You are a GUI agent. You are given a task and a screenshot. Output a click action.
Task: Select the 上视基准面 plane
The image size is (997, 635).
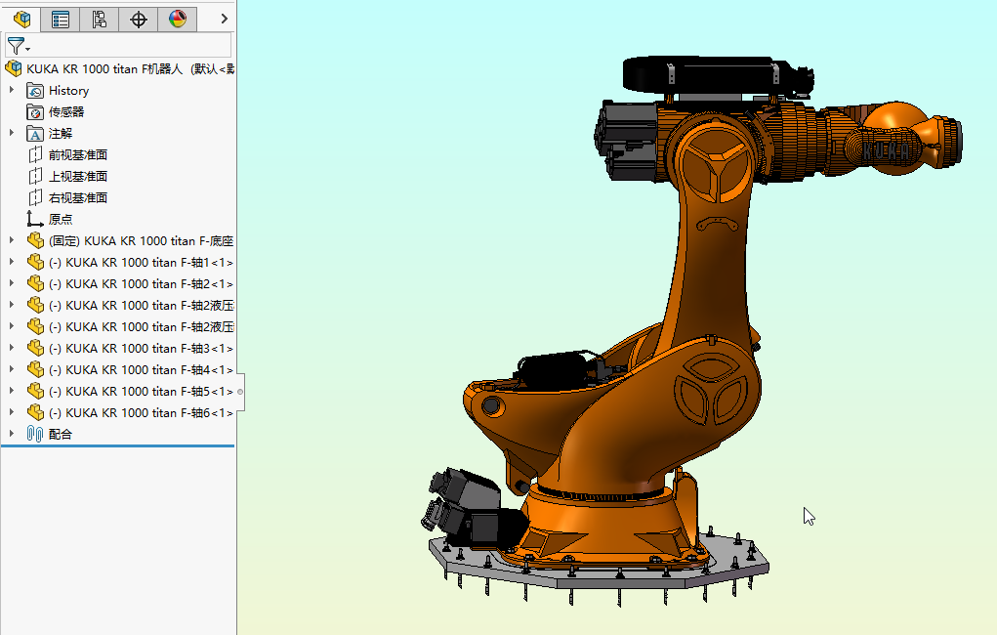pyautogui.click(x=78, y=176)
